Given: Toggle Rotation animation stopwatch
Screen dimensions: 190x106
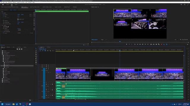Looking at the screenshot, I should pos(4,21).
